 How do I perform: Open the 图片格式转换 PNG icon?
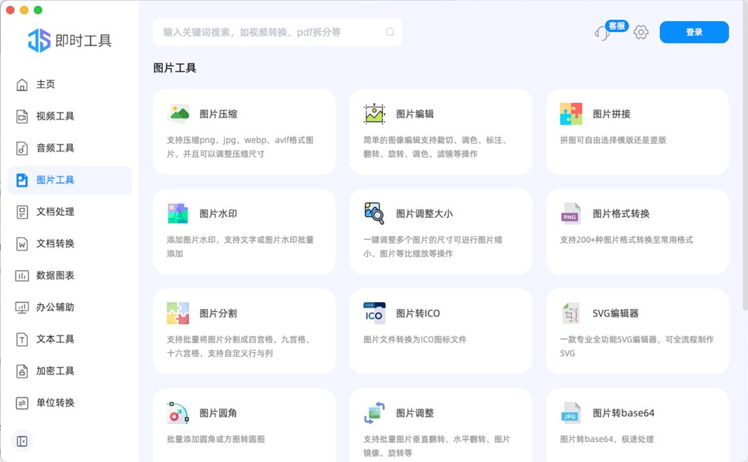point(571,213)
